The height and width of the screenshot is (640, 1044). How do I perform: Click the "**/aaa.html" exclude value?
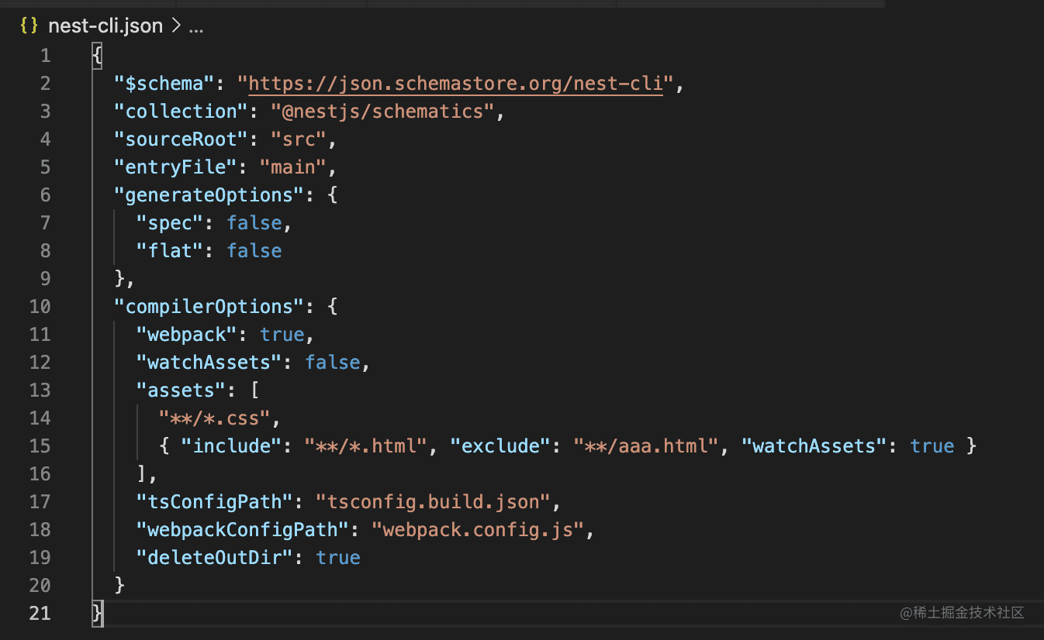coord(645,446)
